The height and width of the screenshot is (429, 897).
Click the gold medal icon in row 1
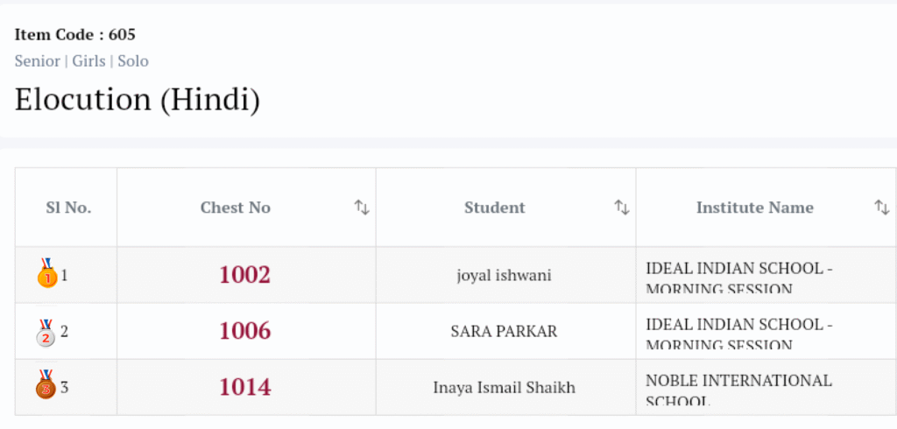(46, 274)
